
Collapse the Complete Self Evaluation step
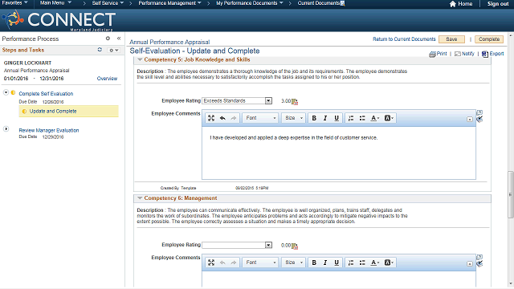pyautogui.click(x=6, y=92)
